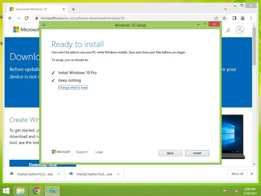Click the laptop image on the webpage
Viewport: 261px width, 196px height.
[233, 137]
